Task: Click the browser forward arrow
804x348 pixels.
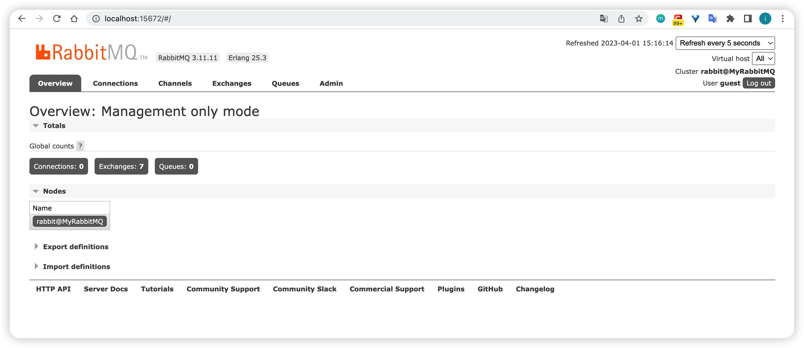Action: (39, 19)
